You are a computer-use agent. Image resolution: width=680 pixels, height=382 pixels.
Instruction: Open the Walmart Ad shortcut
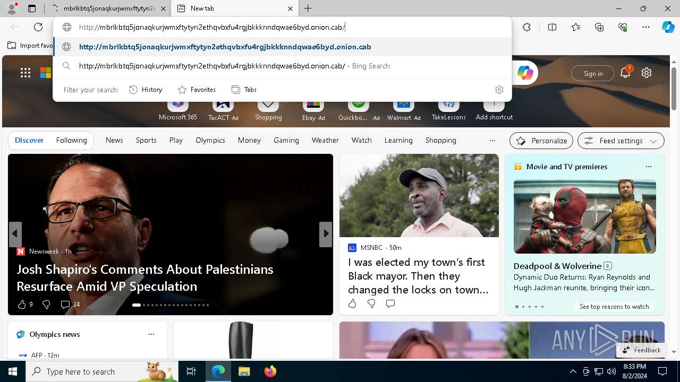(x=404, y=110)
